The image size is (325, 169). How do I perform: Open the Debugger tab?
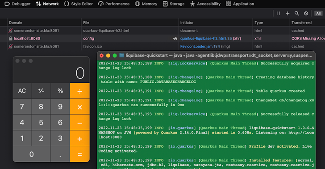[x=17, y=4]
